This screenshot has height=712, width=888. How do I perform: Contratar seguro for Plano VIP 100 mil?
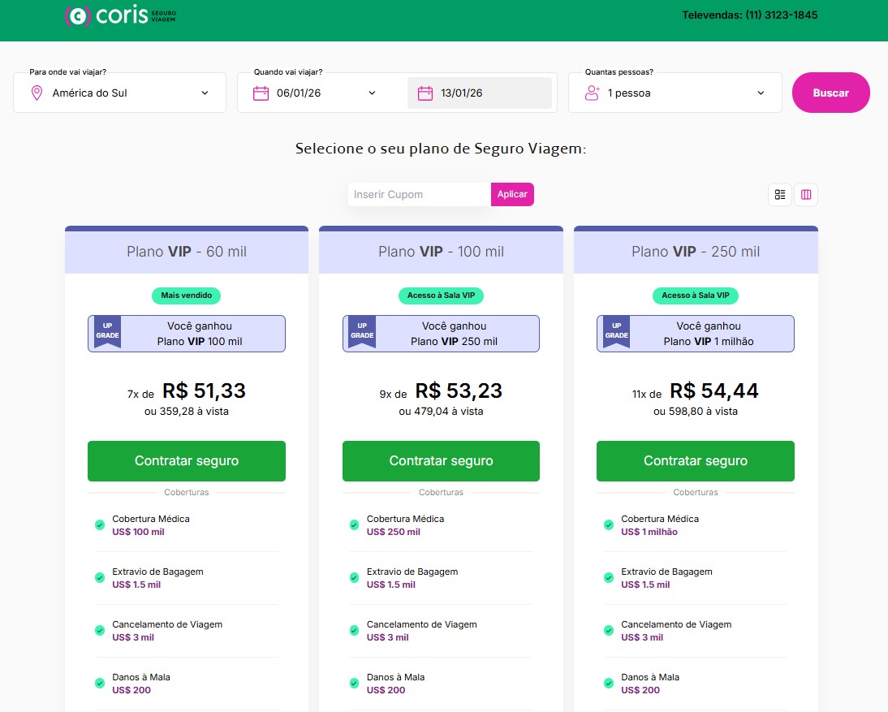441,461
